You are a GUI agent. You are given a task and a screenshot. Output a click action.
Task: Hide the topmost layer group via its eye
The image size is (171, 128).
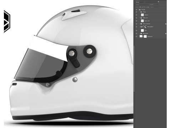[136, 10]
